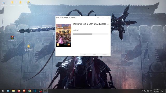Switch to the installer's taskbar gear icon
This screenshot has width=166, height=93.
[46, 91]
